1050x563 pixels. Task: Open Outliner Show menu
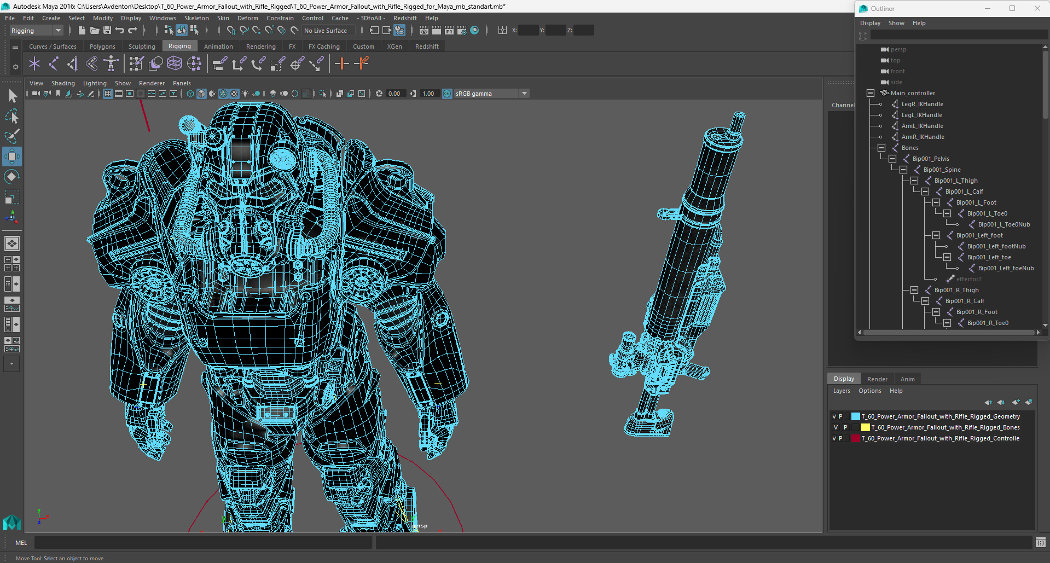point(896,23)
